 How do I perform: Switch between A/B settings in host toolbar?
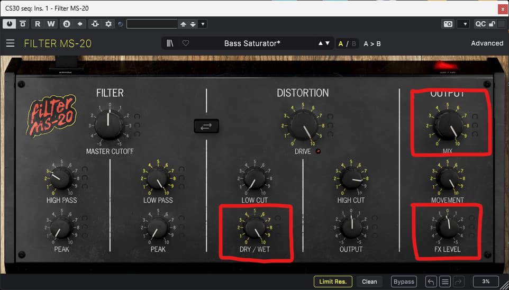(67, 24)
